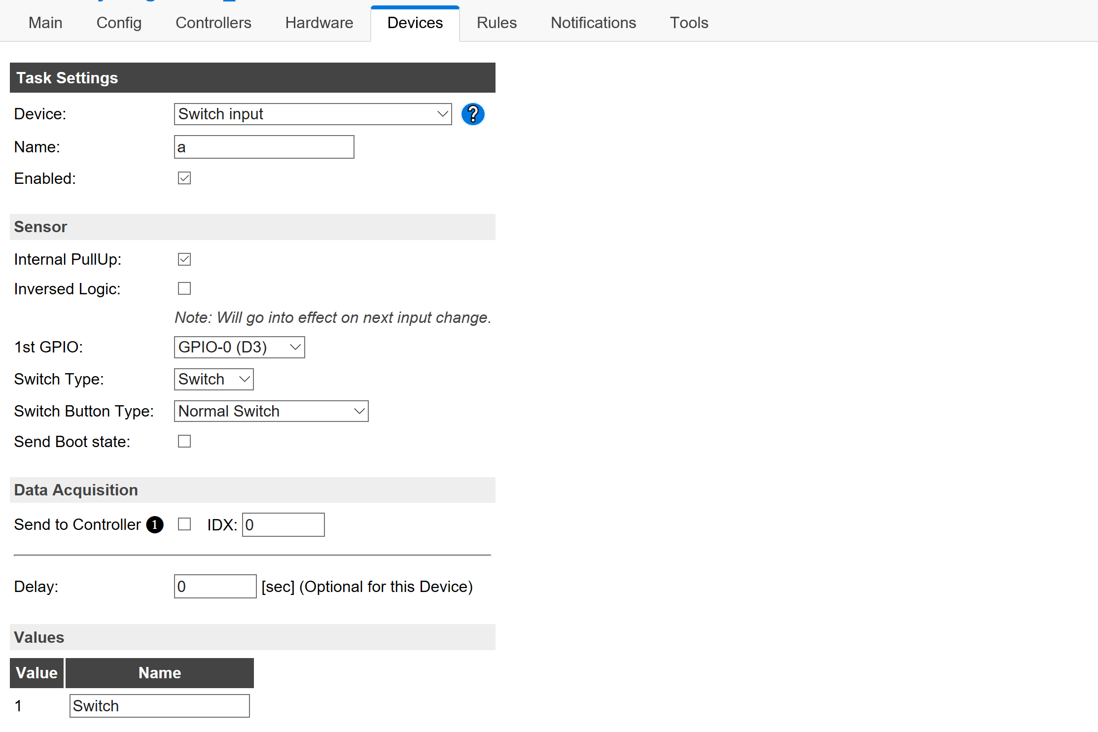Click the Notifications tab
The width and height of the screenshot is (1098, 732).
tap(592, 23)
